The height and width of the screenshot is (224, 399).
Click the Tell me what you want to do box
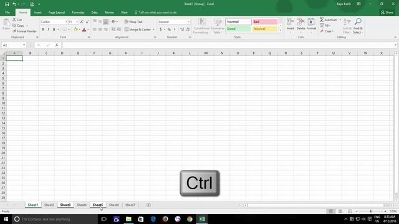tap(156, 12)
